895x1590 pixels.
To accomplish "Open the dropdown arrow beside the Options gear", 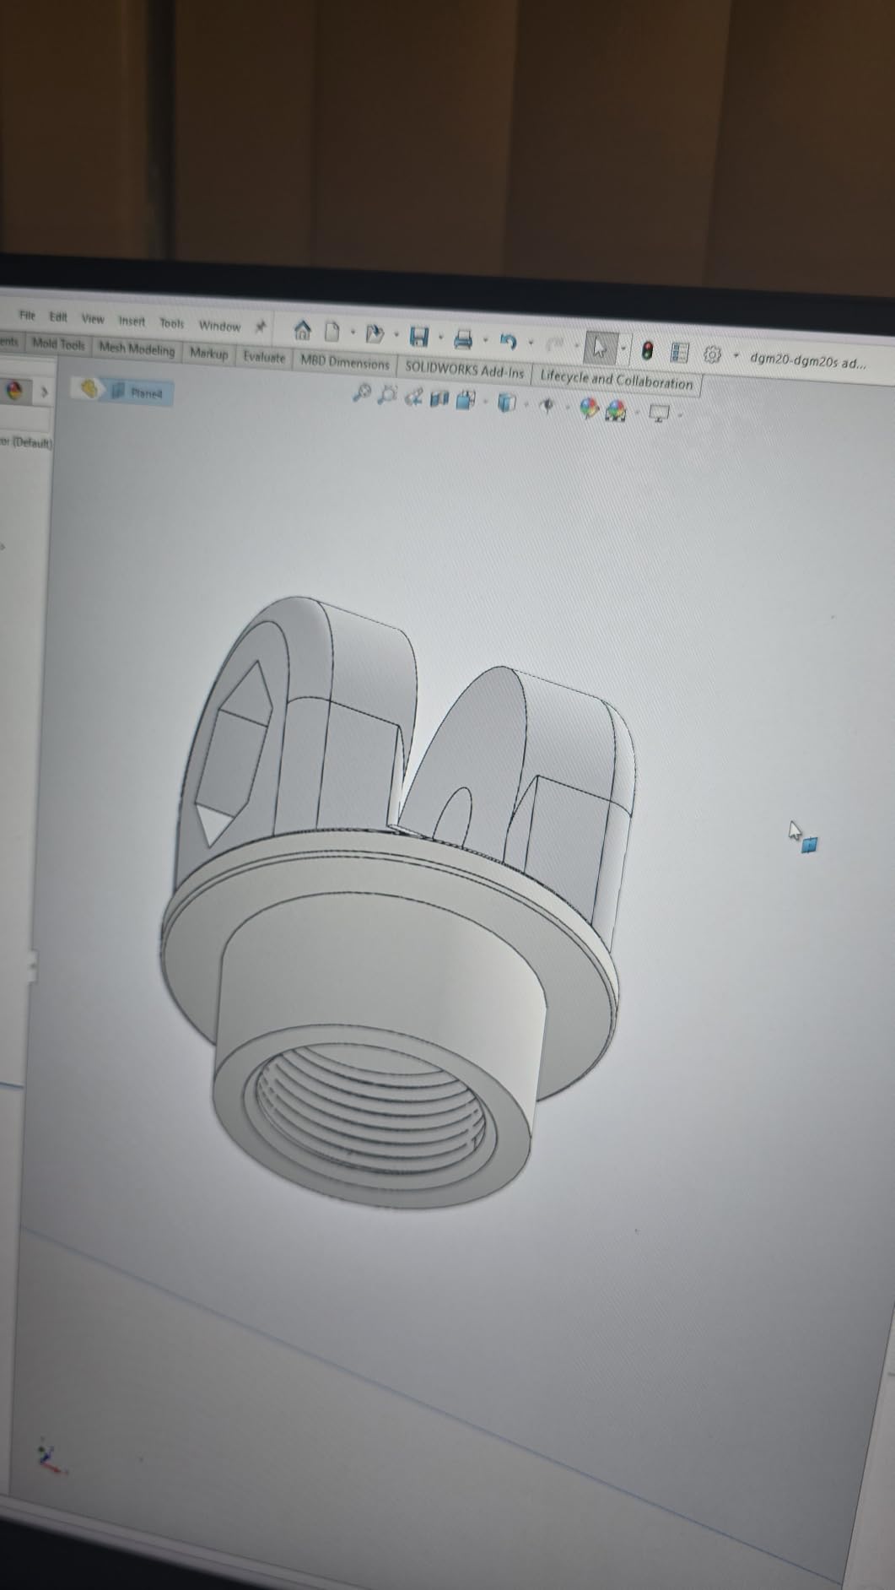I will (736, 356).
